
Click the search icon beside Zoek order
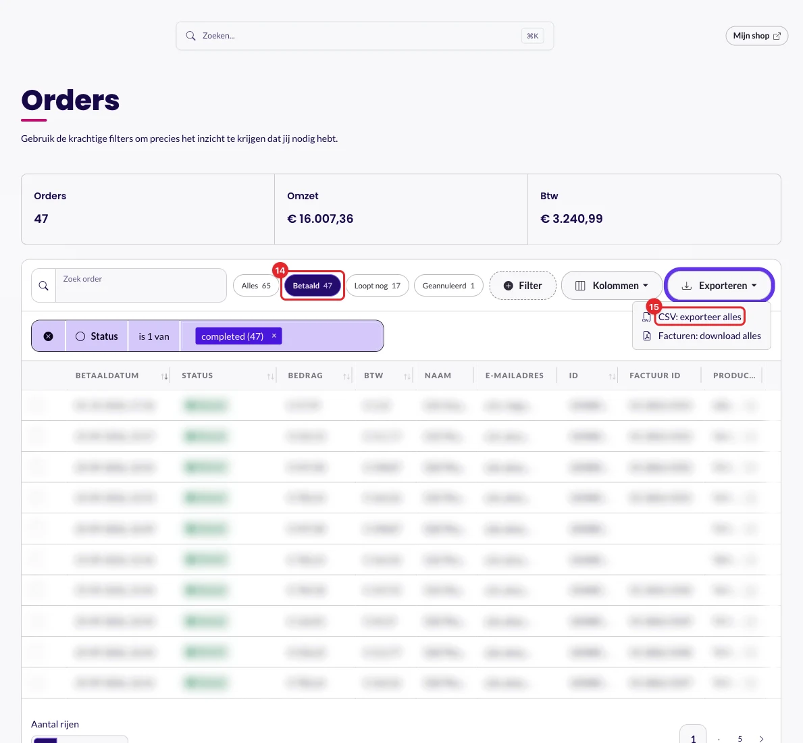(43, 286)
